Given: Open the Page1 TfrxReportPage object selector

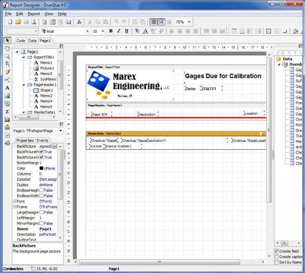Looking at the screenshot, I should click(60, 131).
